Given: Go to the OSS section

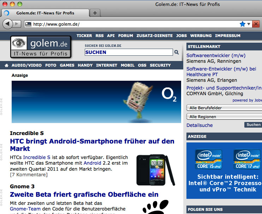Looking at the screenshot, I should (x=142, y=65).
